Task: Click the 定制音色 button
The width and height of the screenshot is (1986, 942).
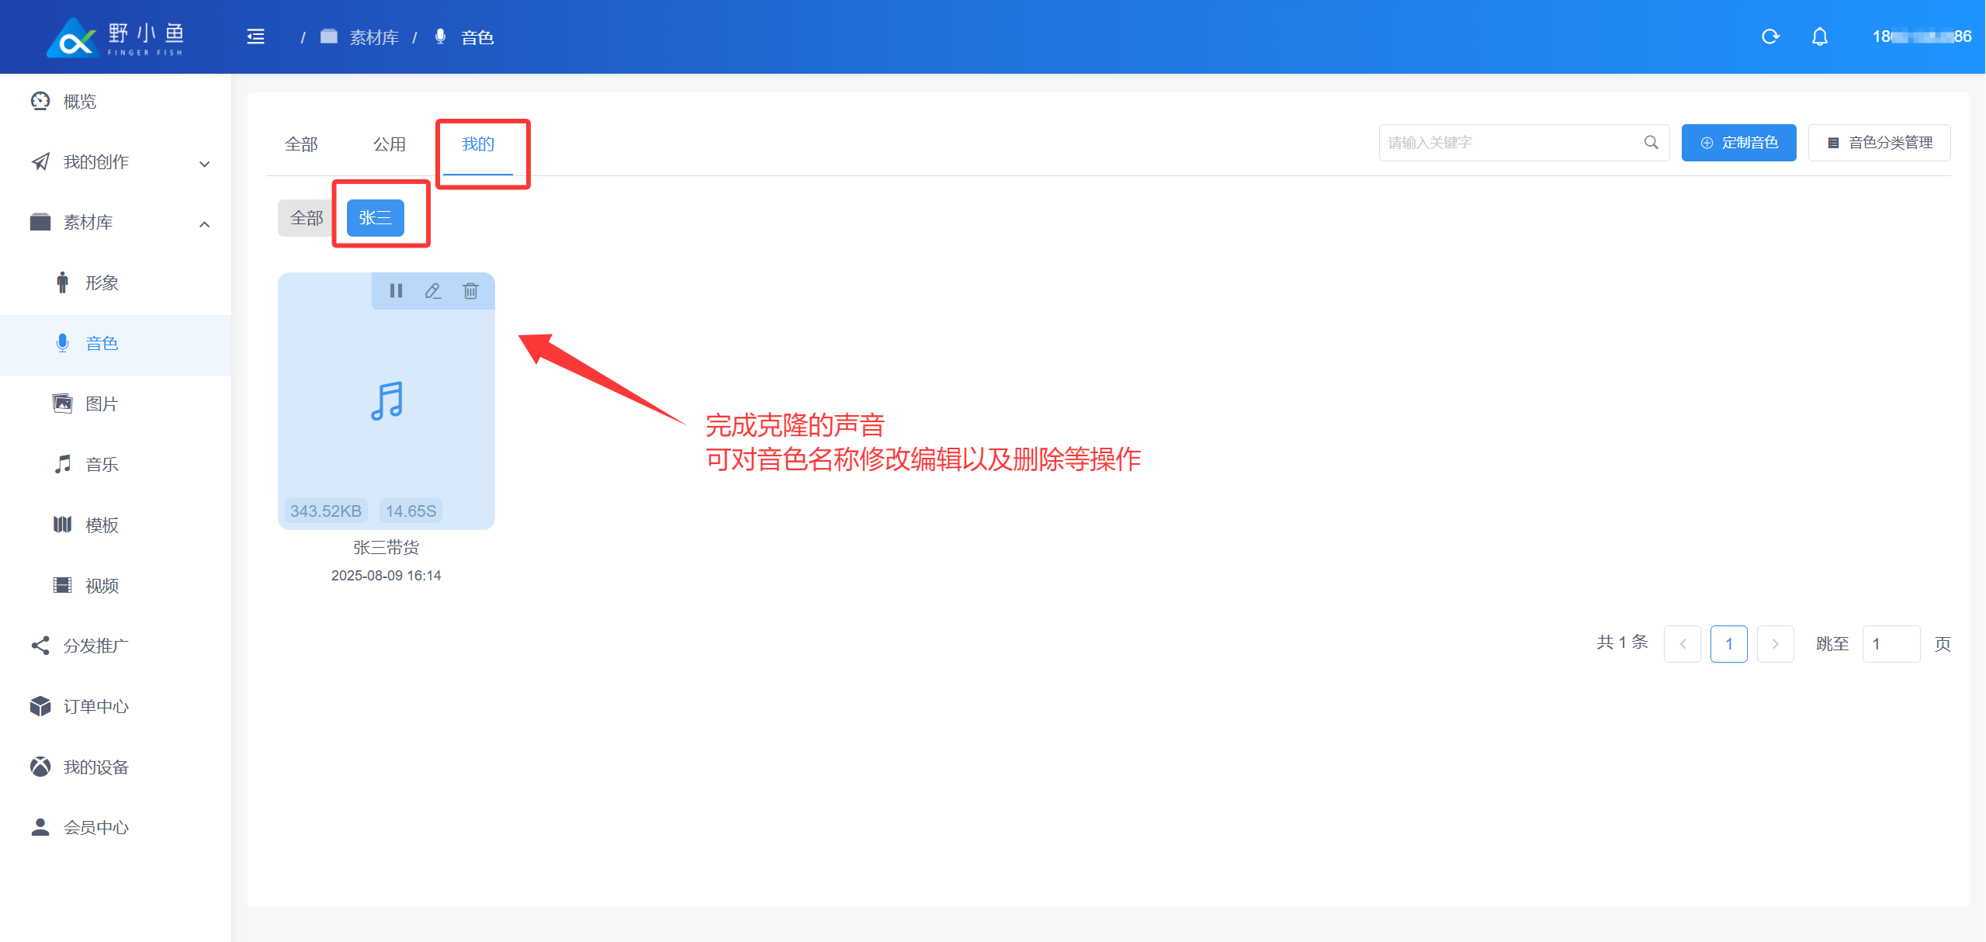Action: pos(1738,143)
